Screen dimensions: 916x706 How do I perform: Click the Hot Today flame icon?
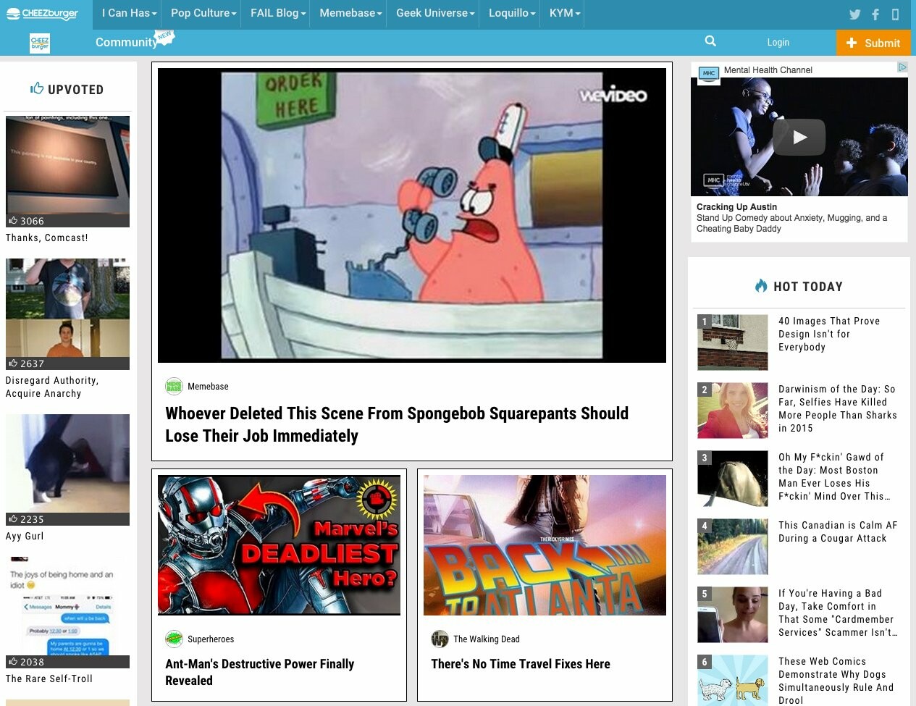[761, 285]
